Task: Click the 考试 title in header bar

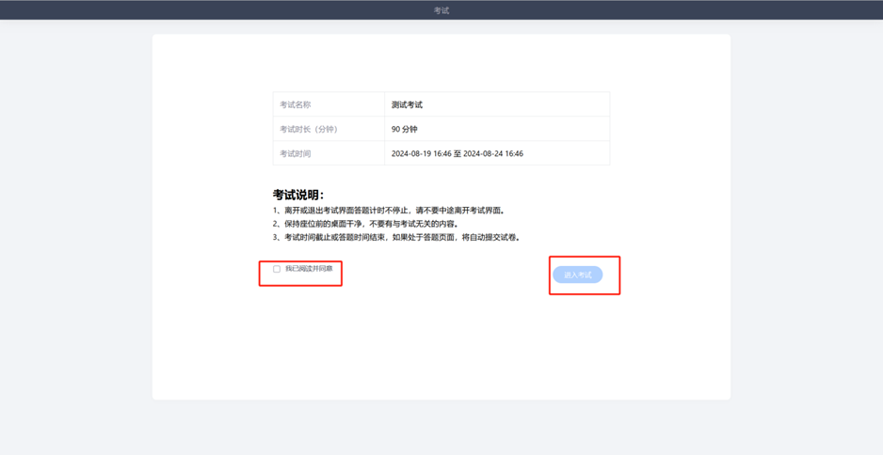Action: 441,10
